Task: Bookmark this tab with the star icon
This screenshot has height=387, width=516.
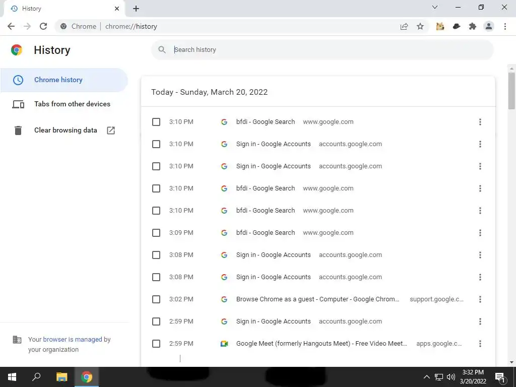Action: (x=420, y=26)
